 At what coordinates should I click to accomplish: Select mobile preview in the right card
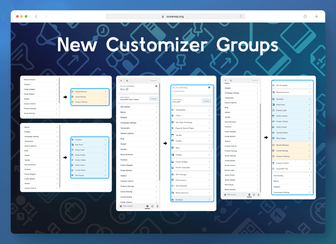click(259, 195)
